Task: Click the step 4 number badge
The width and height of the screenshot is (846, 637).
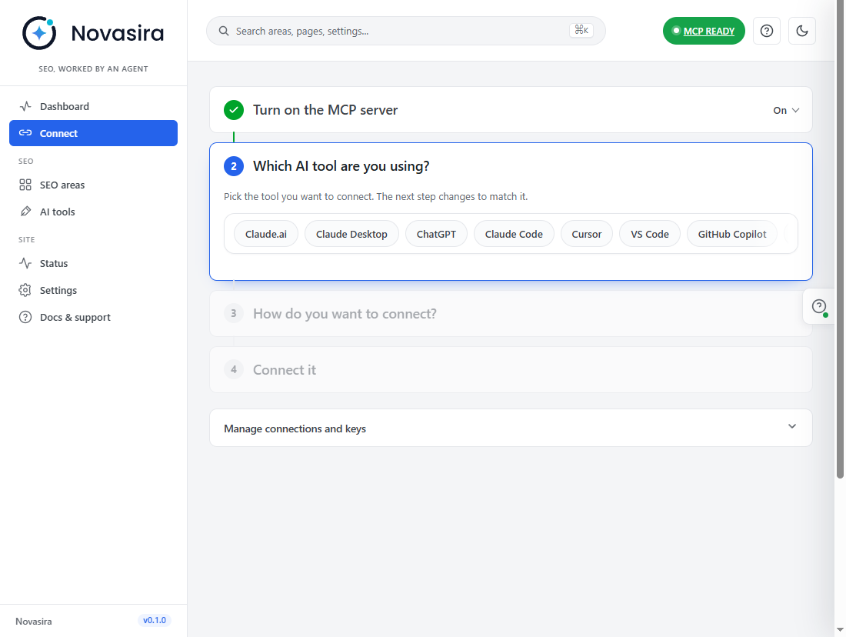Action: 234,370
